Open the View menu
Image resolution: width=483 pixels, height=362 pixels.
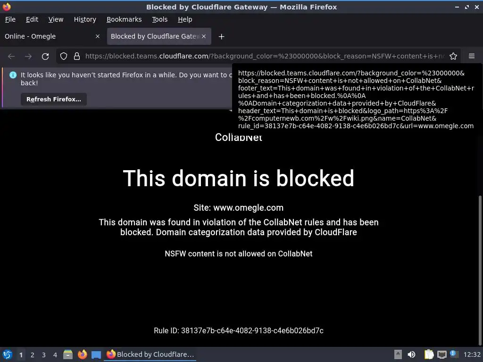[x=56, y=19]
